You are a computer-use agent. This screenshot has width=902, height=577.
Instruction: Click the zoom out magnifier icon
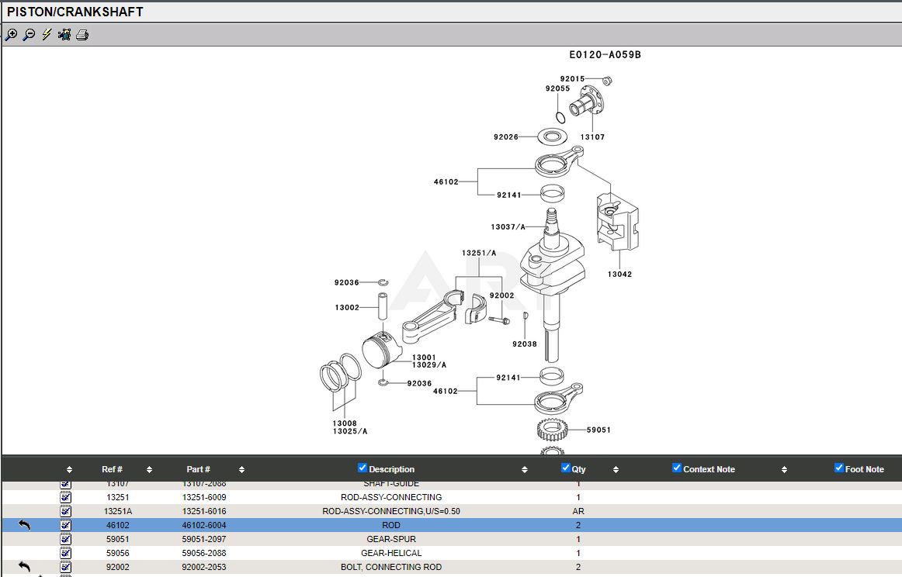tap(29, 35)
